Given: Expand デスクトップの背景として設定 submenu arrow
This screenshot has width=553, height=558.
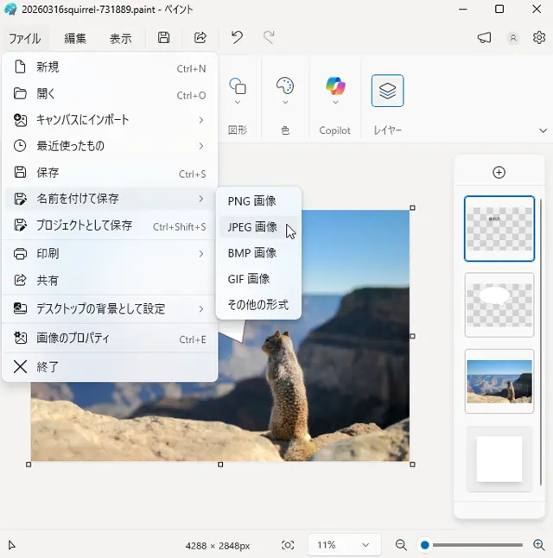Looking at the screenshot, I should 201,308.
